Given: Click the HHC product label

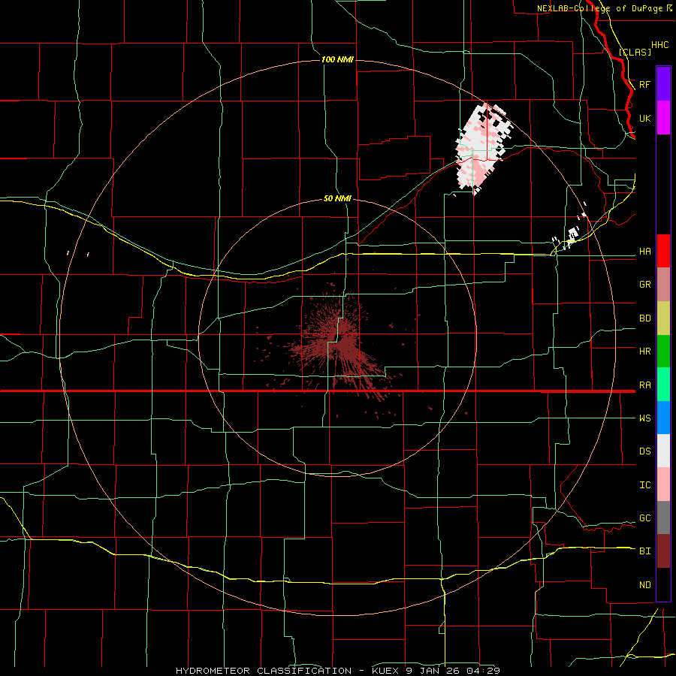Looking at the screenshot, I should point(660,45).
